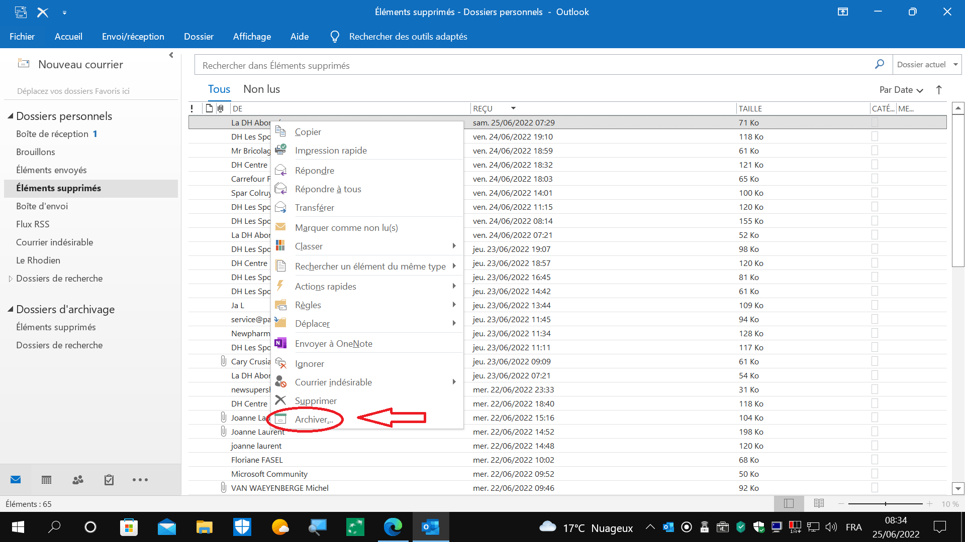Toggle category box for 118 Ko second row
Image resolution: width=965 pixels, height=542 pixels.
[x=875, y=137]
